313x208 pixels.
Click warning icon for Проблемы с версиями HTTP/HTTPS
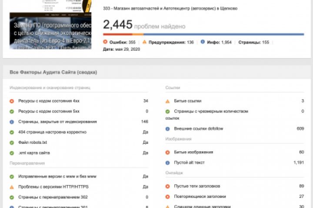pos(12,187)
